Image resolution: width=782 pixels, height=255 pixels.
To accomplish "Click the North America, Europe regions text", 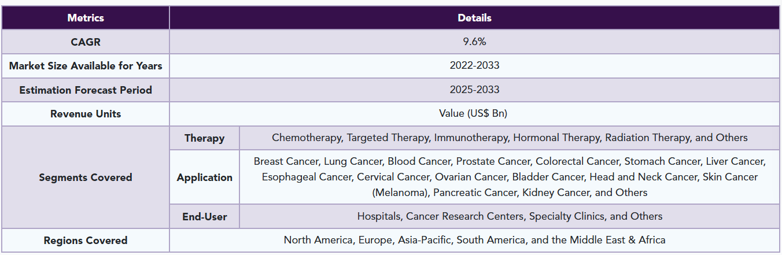I will coord(474,240).
